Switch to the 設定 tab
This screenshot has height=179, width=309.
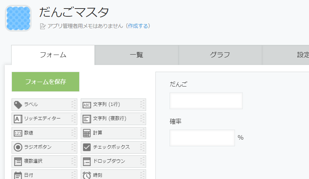click(286, 55)
